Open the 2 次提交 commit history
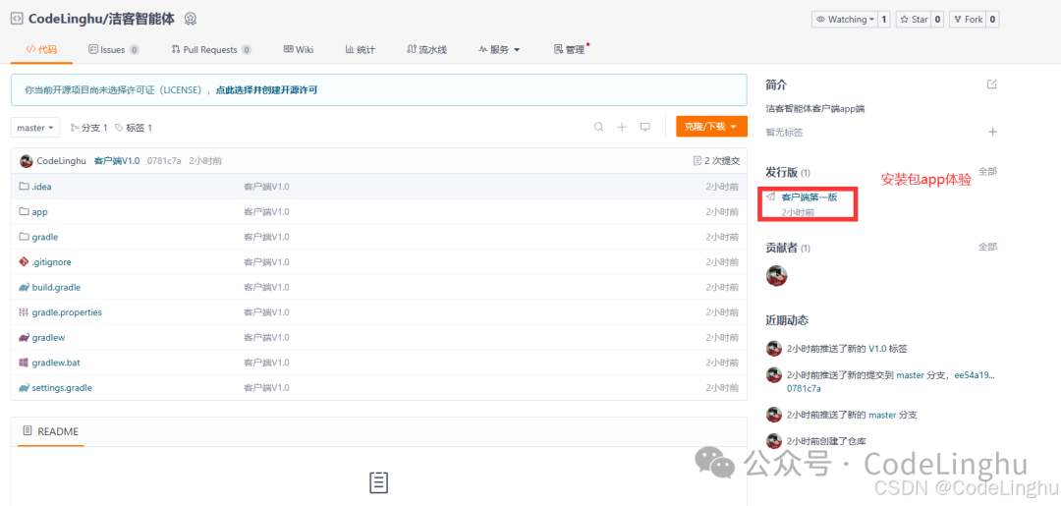 pyautogui.click(x=716, y=161)
